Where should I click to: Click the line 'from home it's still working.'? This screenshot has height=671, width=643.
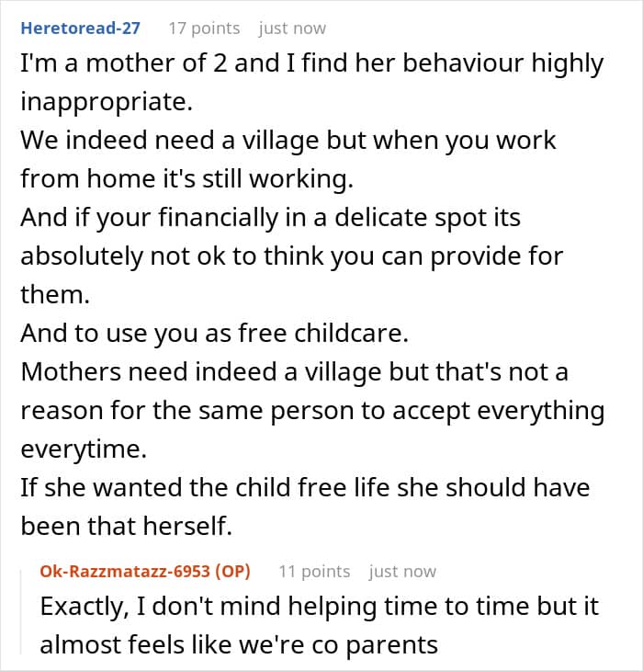186,179
